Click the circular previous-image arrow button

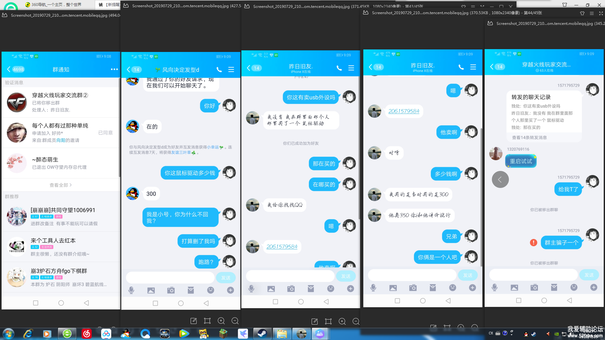tap(500, 179)
